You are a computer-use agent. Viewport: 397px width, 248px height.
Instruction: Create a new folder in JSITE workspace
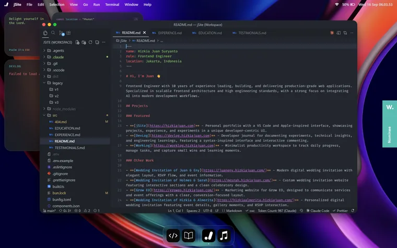pos(84,42)
